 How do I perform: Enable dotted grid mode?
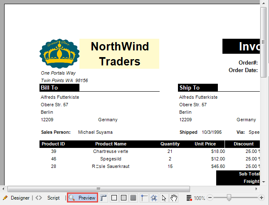point(124,198)
